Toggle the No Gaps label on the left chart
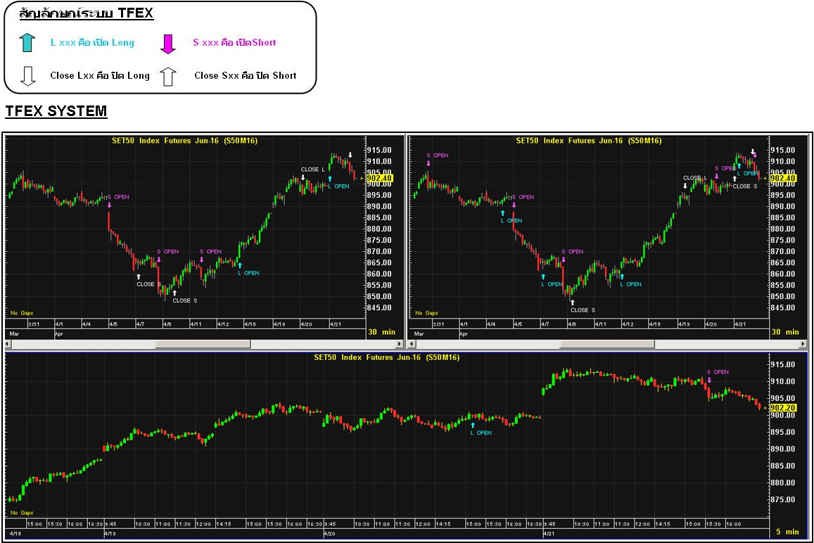Image resolution: width=814 pixels, height=543 pixels. (x=22, y=313)
